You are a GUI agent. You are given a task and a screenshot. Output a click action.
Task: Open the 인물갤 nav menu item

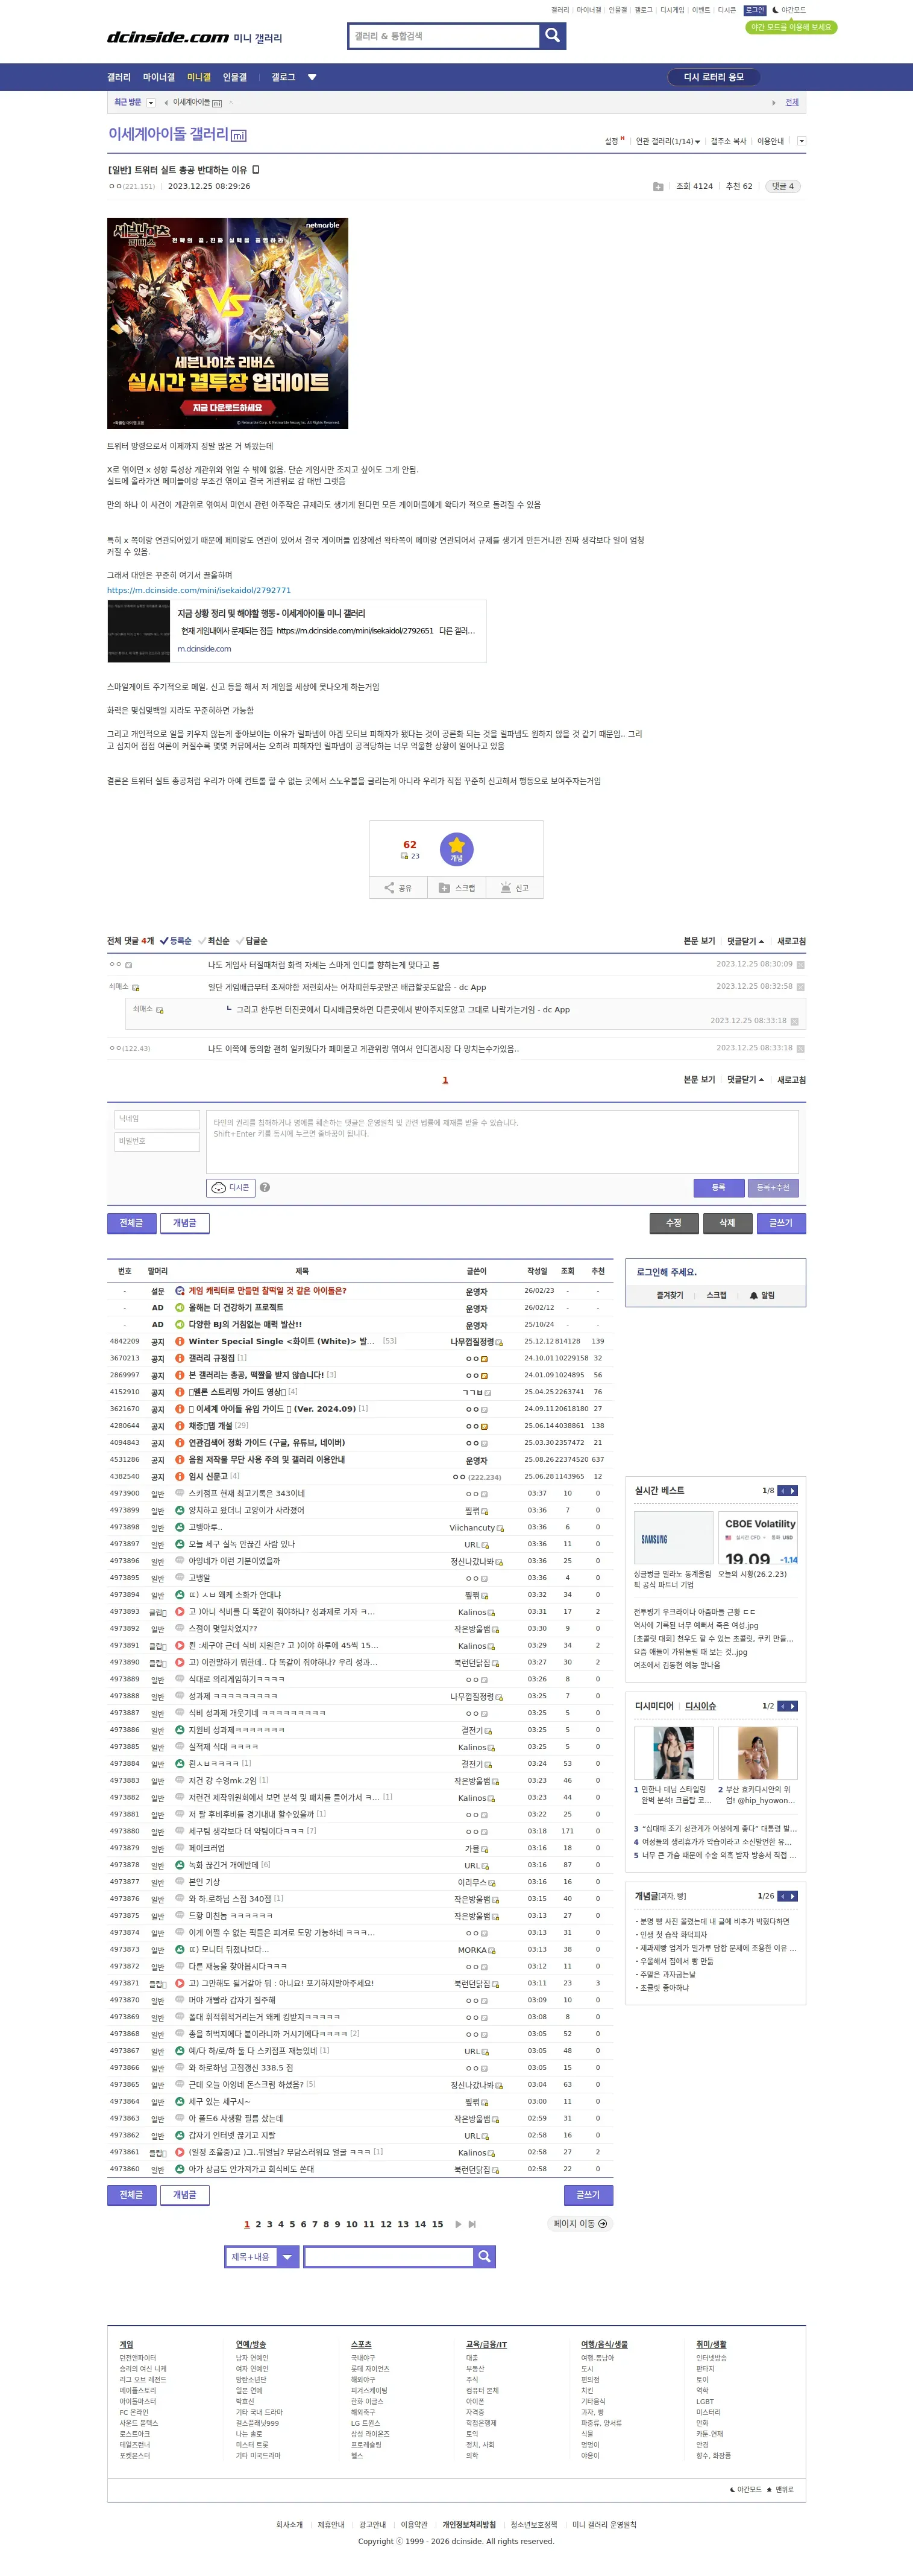point(234,77)
